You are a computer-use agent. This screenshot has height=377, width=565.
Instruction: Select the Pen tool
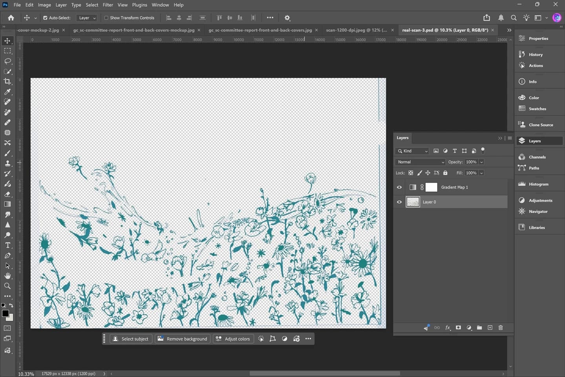pyautogui.click(x=7, y=255)
